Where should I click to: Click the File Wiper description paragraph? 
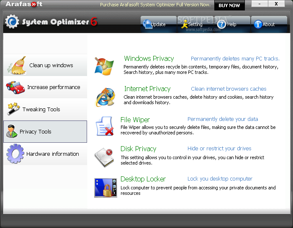click(198, 130)
